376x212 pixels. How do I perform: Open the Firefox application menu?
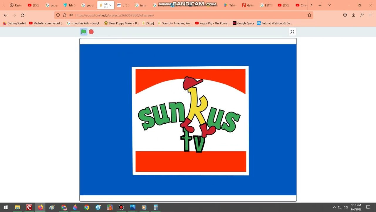370,15
